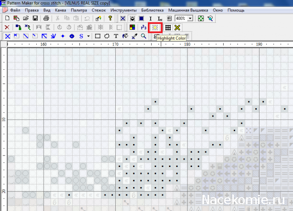Toggle the symbols view mode button
This screenshot has height=211, width=293.
pos(123,18)
